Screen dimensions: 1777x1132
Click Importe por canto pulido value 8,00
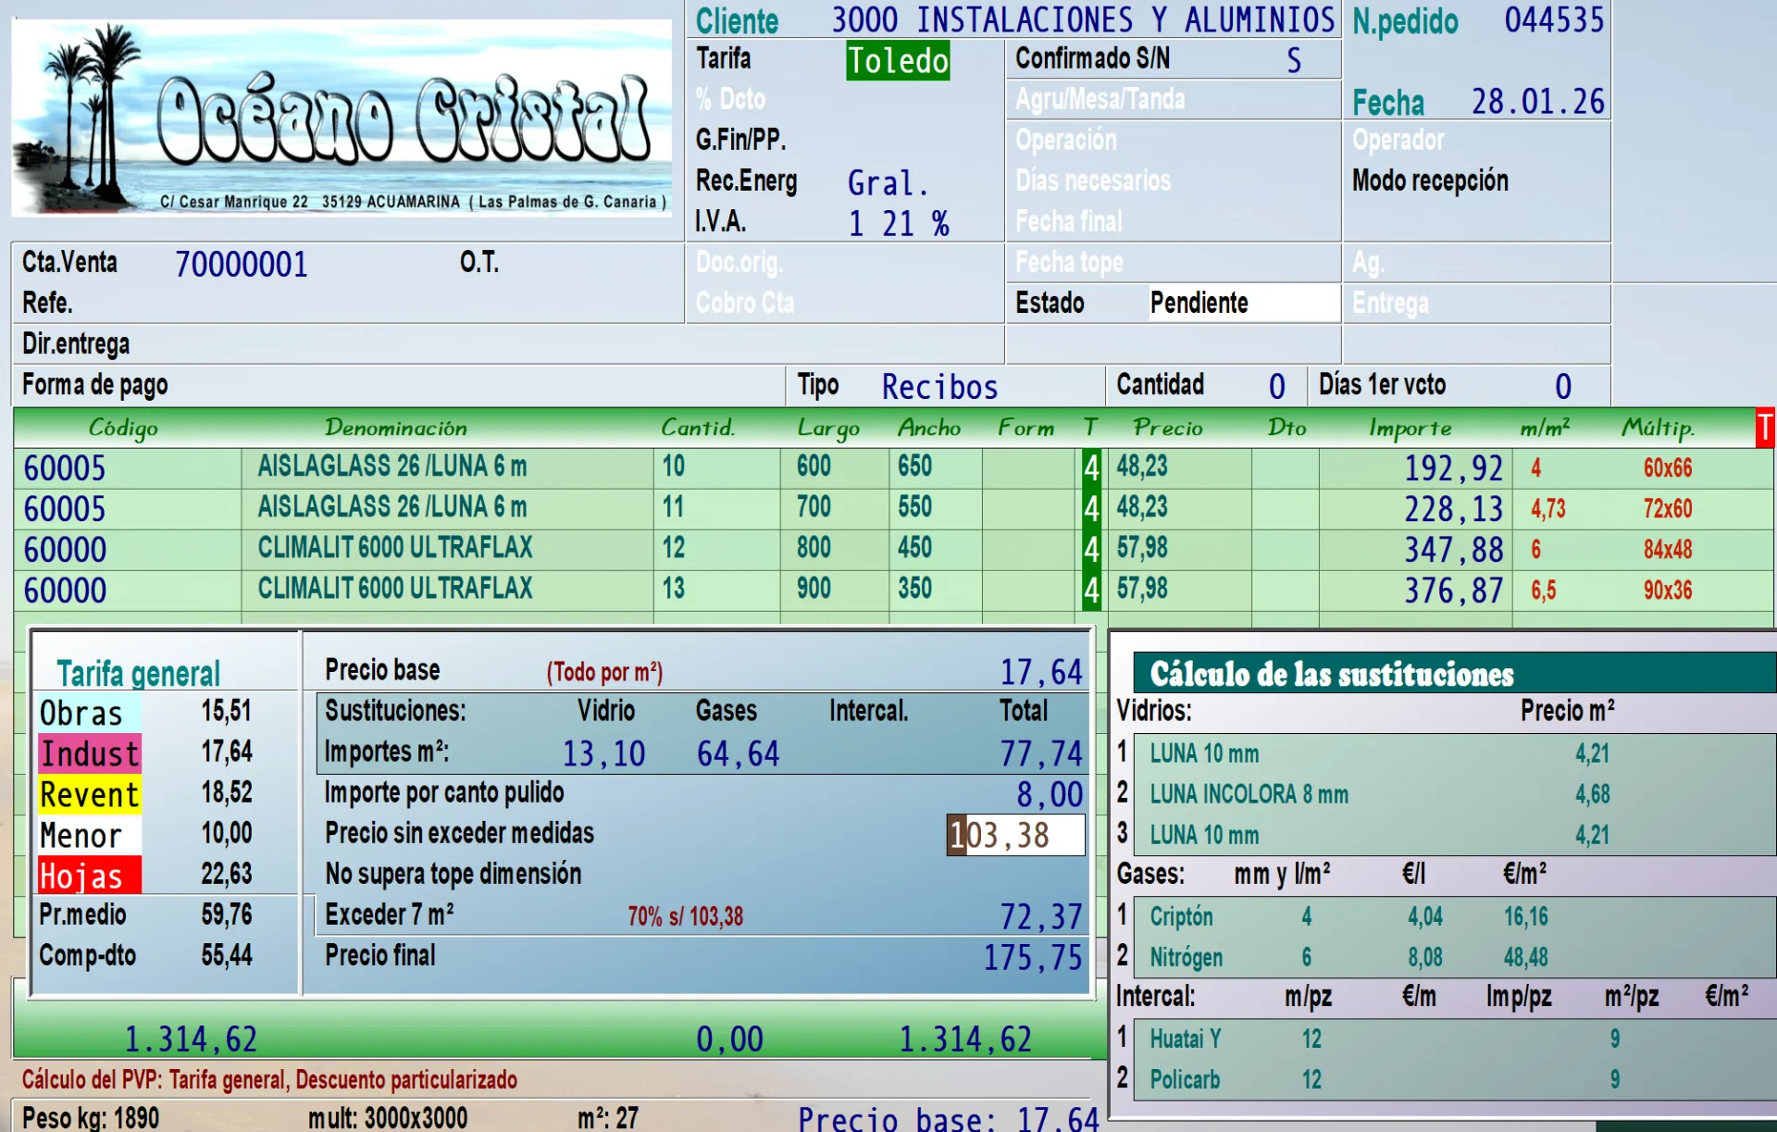click(1050, 795)
